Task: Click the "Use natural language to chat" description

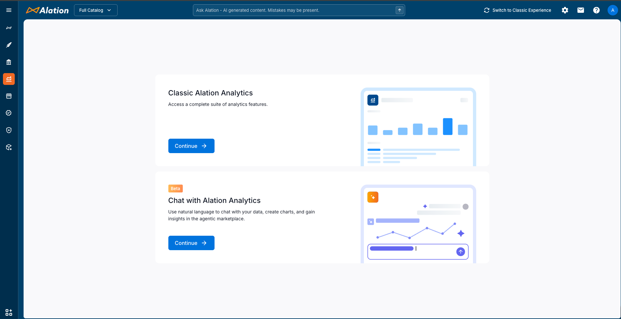Action: pos(241,215)
